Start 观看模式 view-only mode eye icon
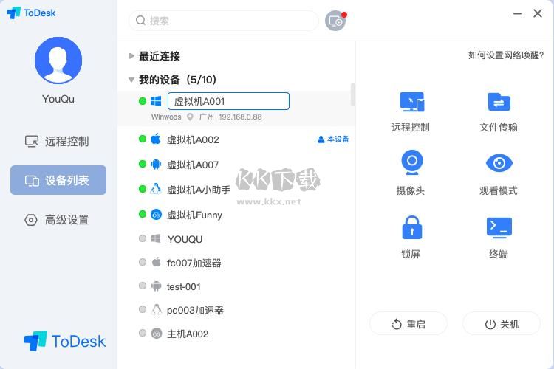This screenshot has width=554, height=369. pos(499,163)
